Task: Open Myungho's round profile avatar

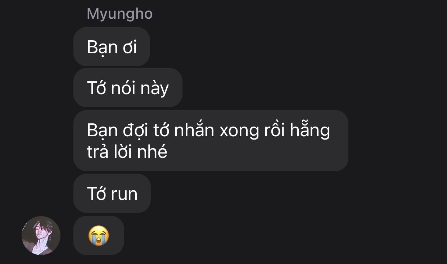Action: point(41,236)
